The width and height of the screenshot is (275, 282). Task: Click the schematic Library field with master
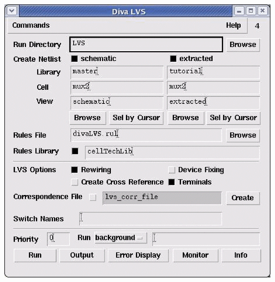coord(117,73)
